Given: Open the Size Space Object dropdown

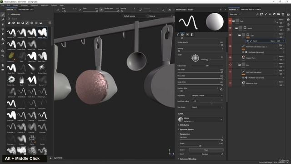Looking at the screenshot, I should click(x=207, y=108).
